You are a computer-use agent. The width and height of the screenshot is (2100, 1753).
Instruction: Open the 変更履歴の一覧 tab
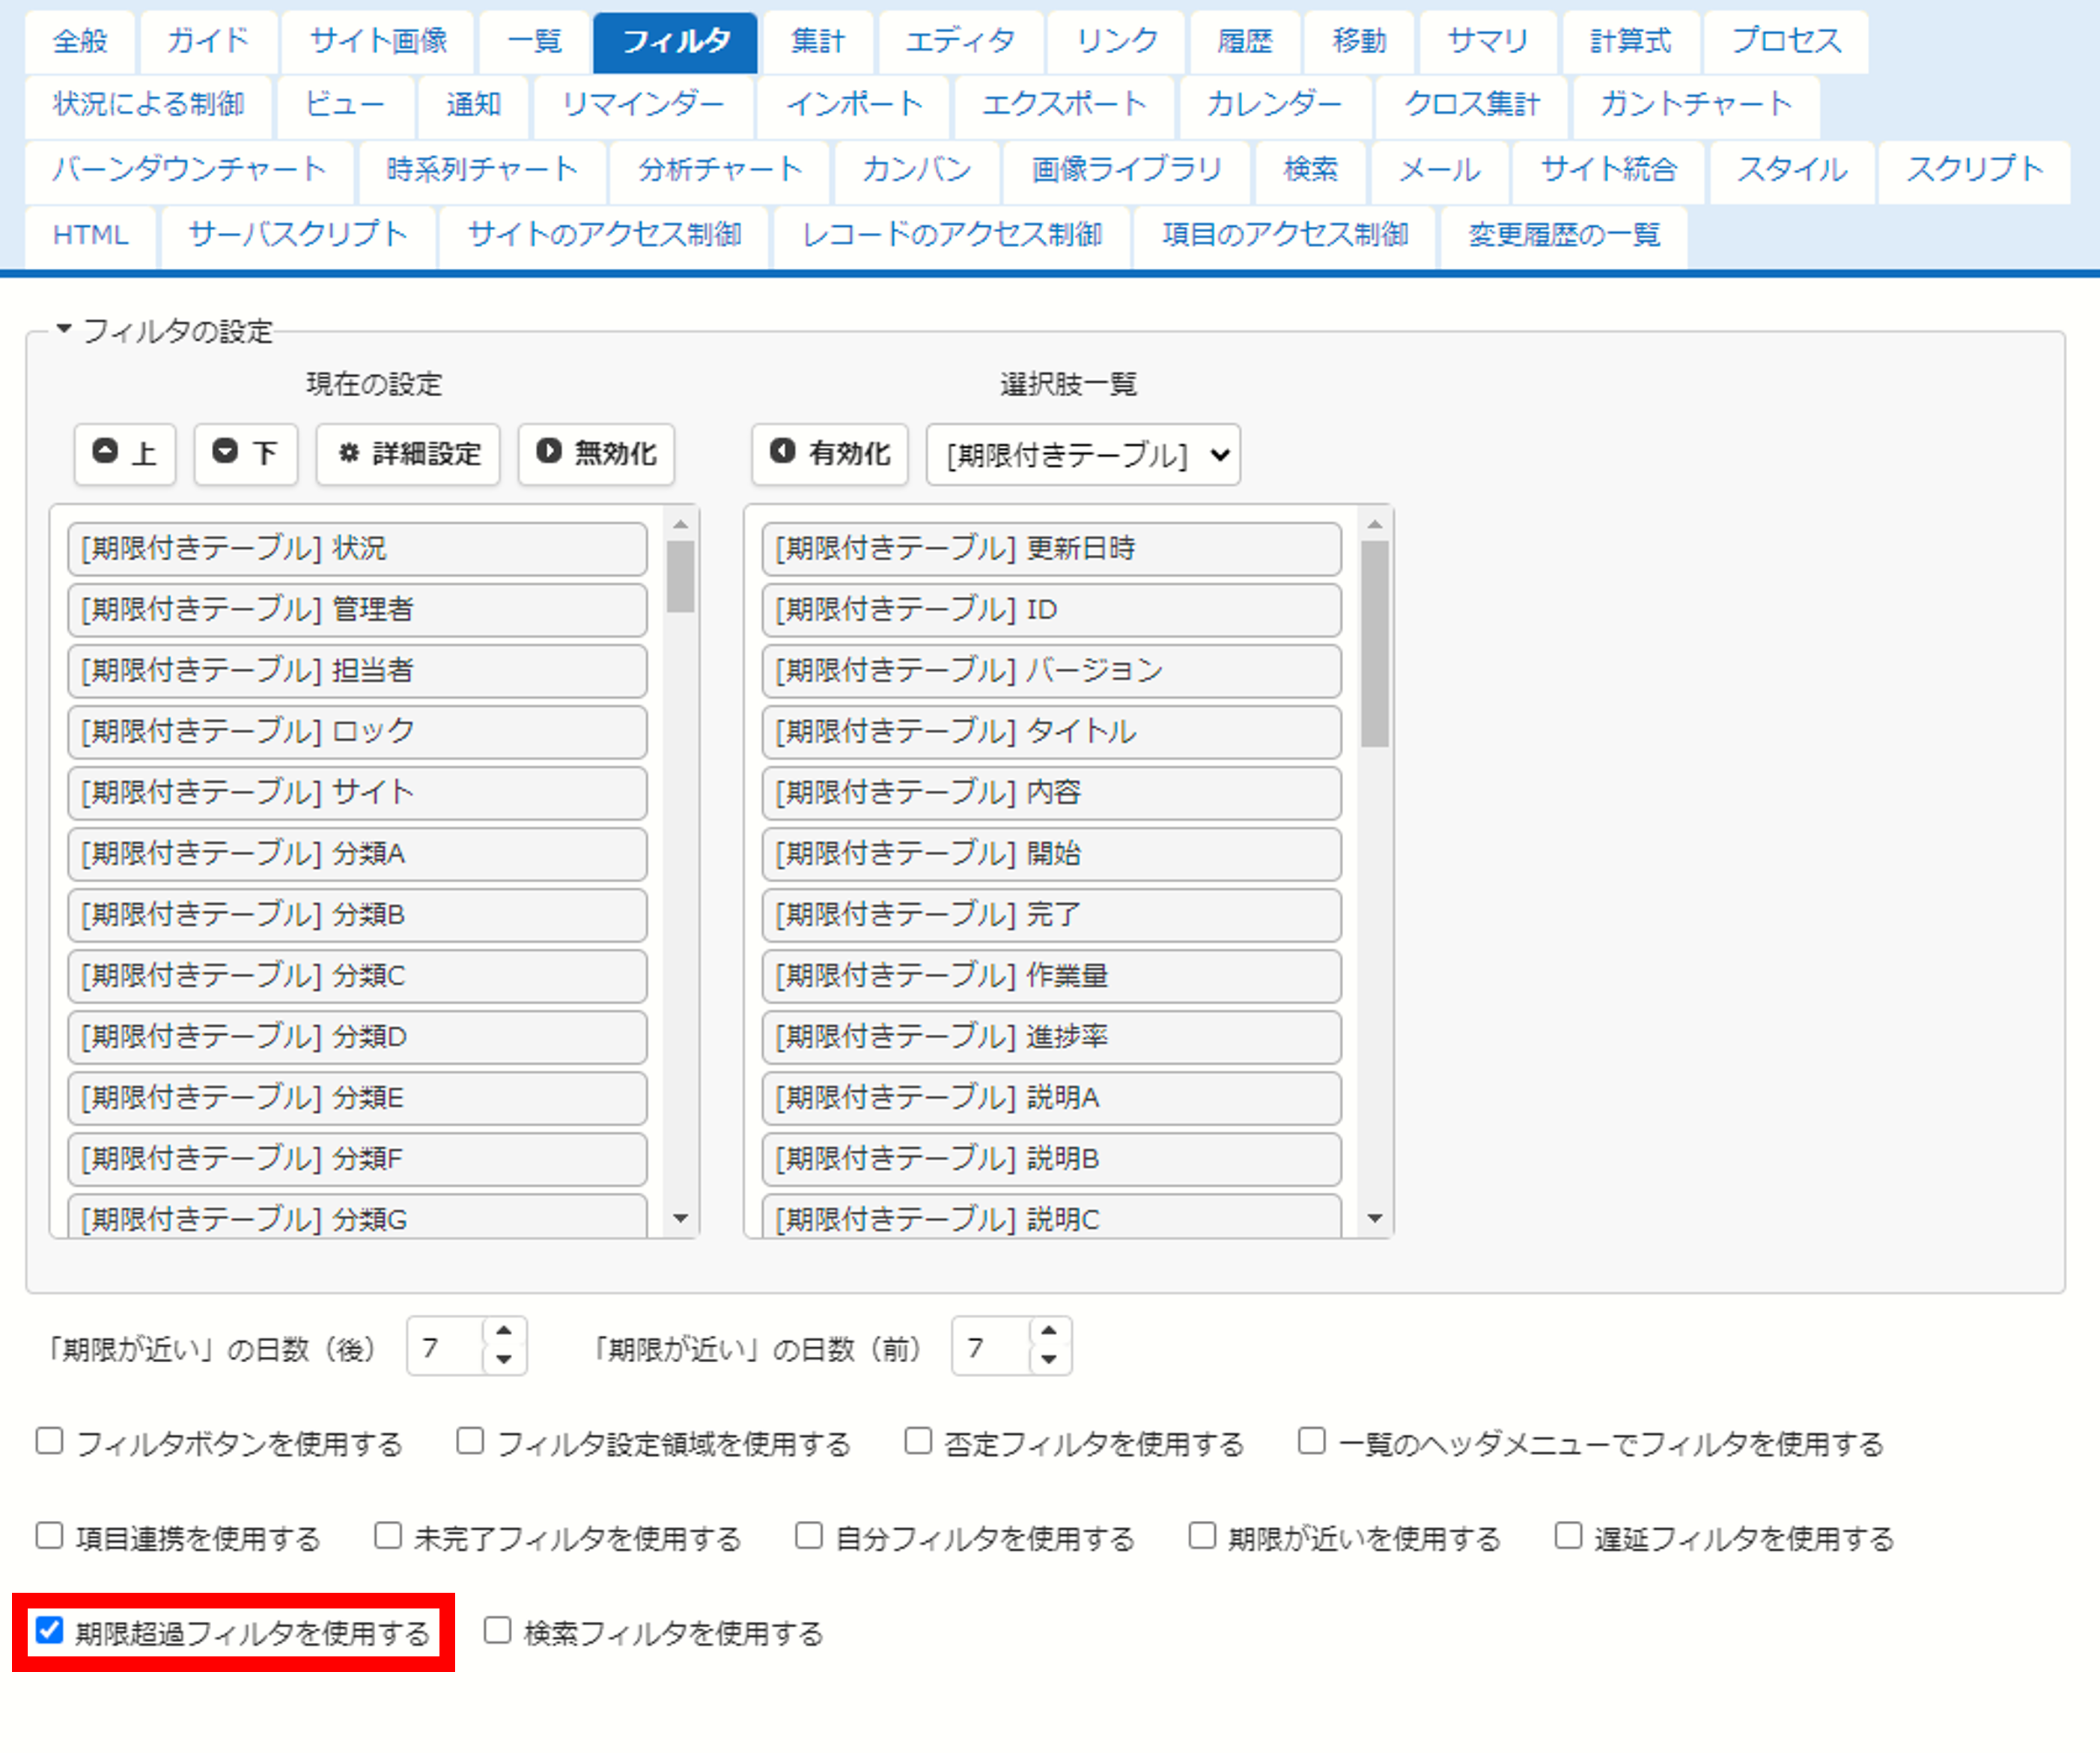[1564, 236]
